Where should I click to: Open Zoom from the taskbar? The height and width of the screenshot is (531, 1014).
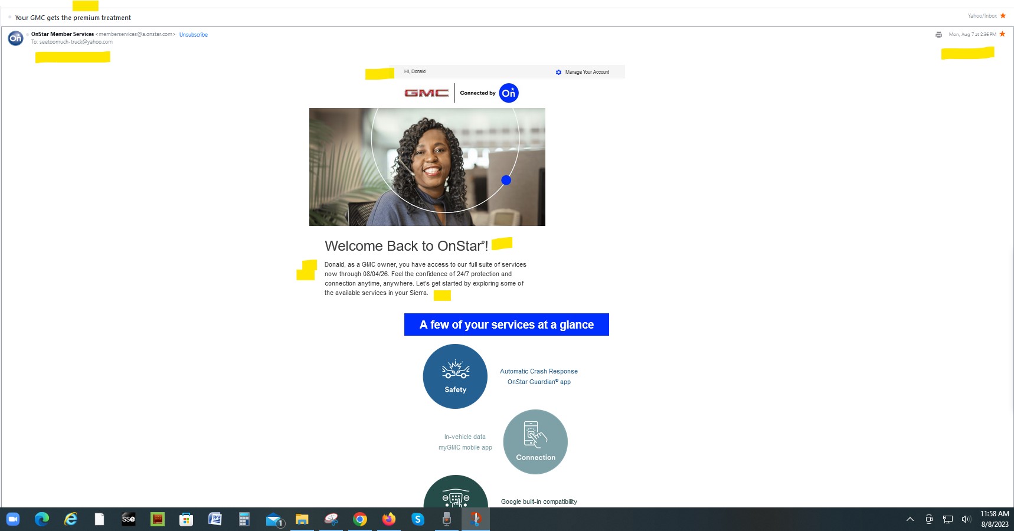point(13,519)
